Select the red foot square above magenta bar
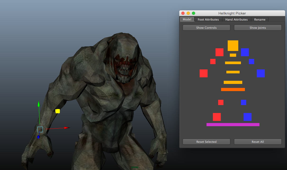Image resolution: width=287 pixels, height=170 pixels. (x=217, y=117)
